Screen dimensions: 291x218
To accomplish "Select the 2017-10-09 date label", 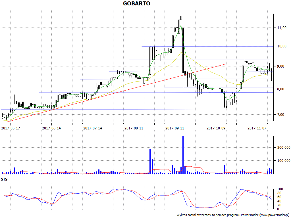I will point(216,128).
